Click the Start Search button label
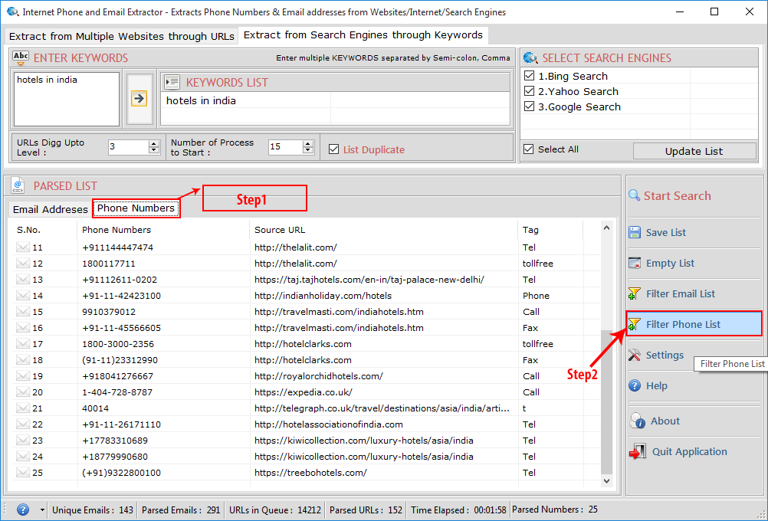This screenshot has height=521, width=768. pos(678,196)
